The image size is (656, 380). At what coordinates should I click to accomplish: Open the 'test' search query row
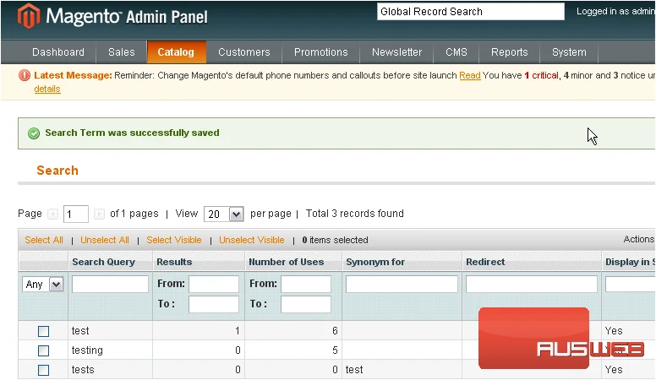click(x=80, y=331)
